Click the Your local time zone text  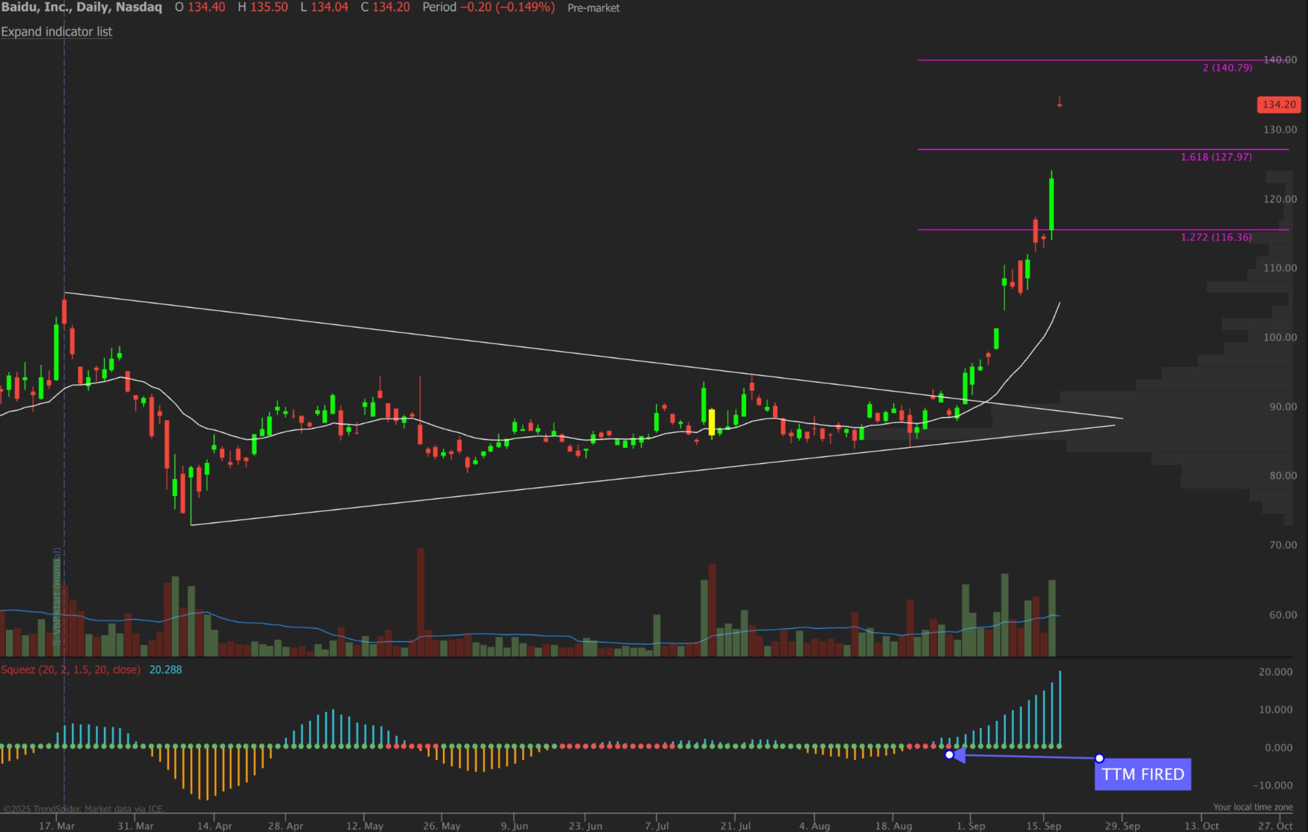(1253, 807)
